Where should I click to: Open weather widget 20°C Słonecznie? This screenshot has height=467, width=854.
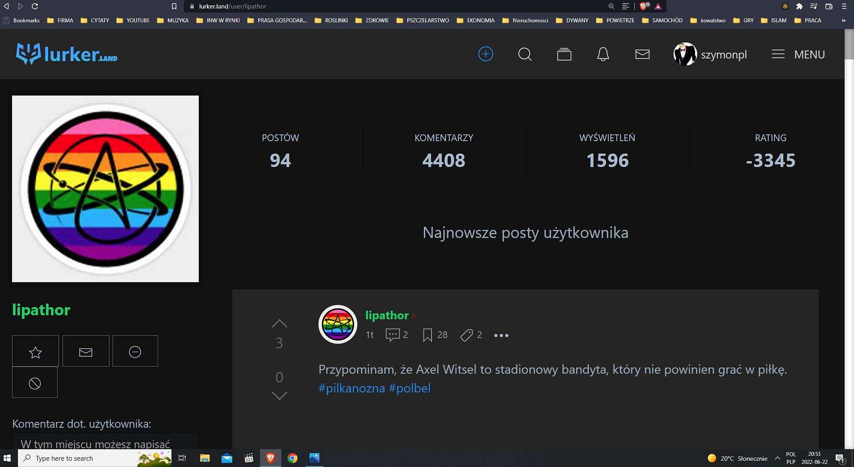[x=737, y=458]
